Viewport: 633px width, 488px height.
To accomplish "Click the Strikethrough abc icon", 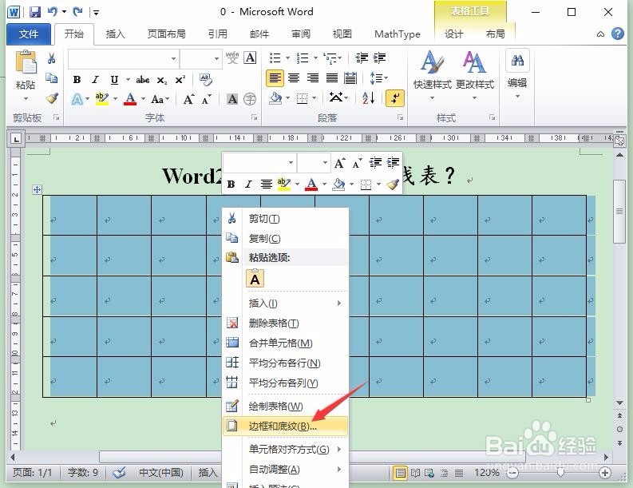I will pos(143,80).
